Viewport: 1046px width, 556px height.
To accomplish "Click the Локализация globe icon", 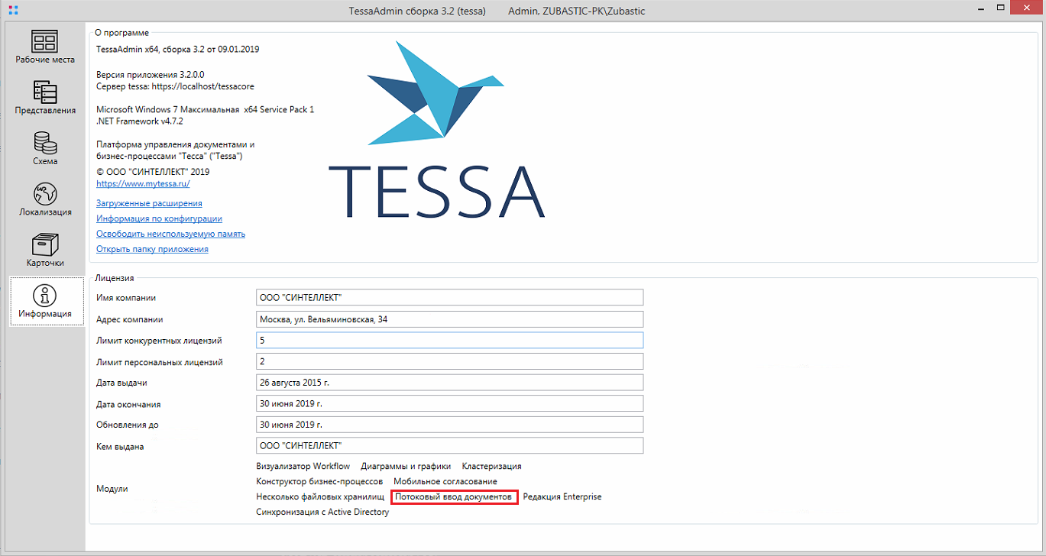I will tap(45, 194).
